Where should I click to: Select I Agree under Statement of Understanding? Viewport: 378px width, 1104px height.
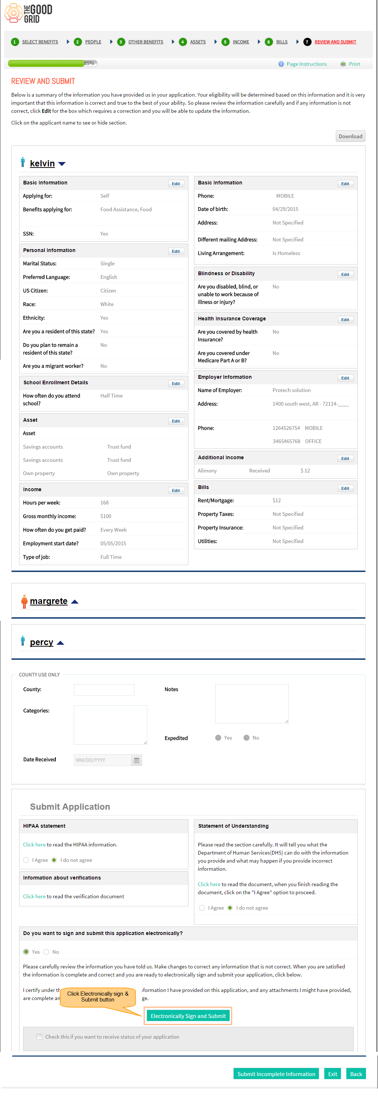pyautogui.click(x=202, y=908)
